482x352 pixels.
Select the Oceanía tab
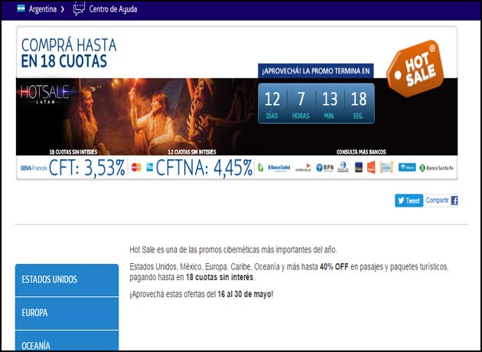tap(67, 343)
